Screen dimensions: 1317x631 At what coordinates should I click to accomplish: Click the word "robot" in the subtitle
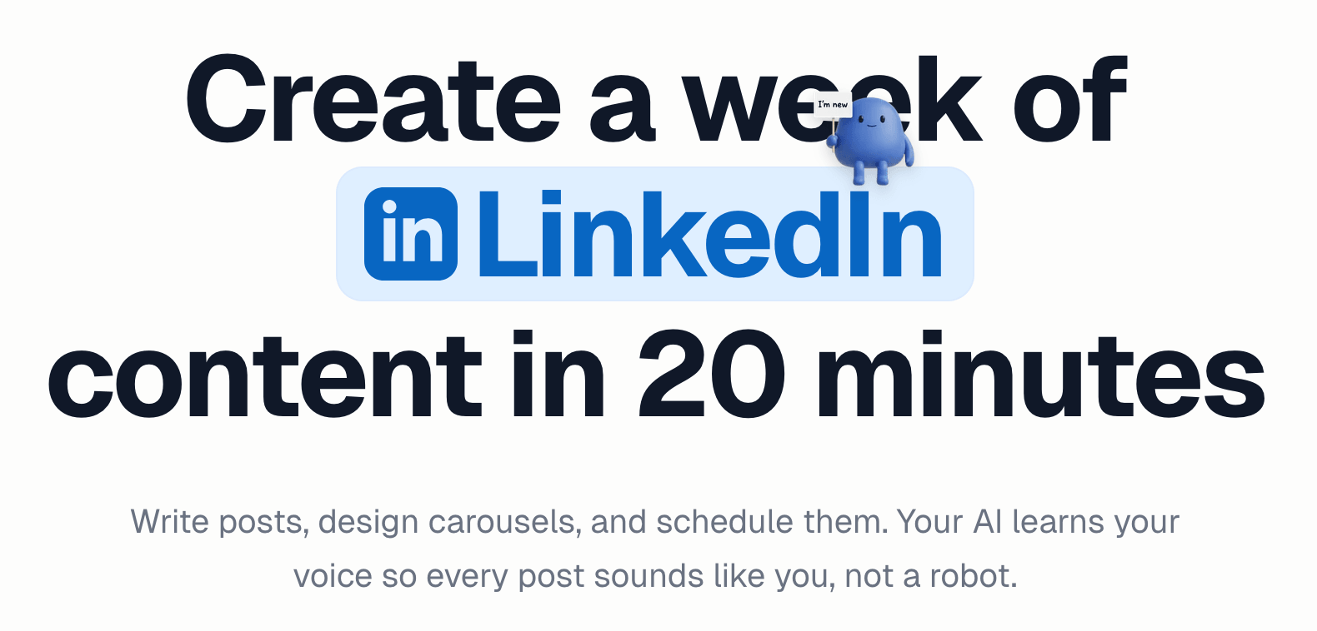pos(969,576)
